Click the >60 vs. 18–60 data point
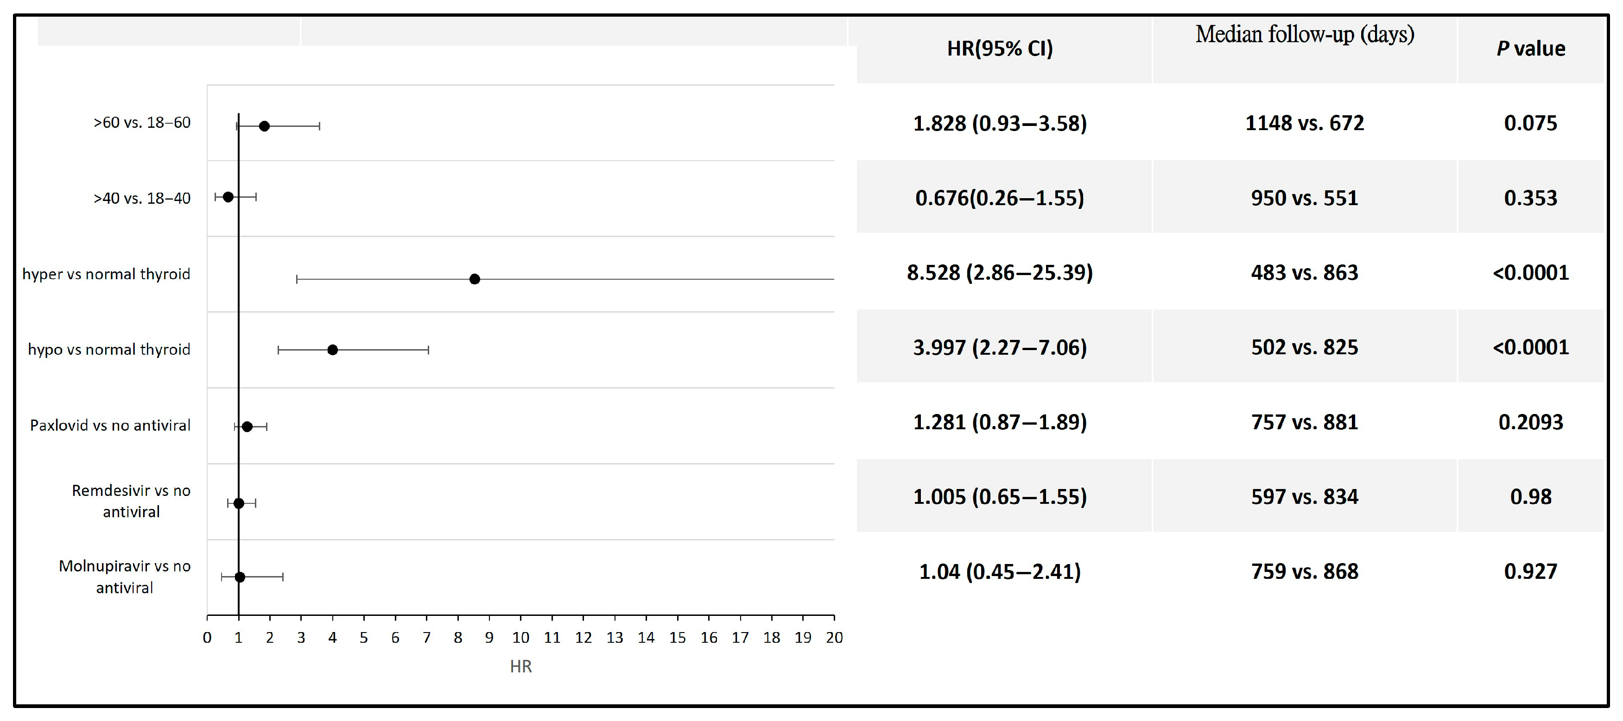Image resolution: width=1623 pixels, height=721 pixels. pyautogui.click(x=264, y=126)
